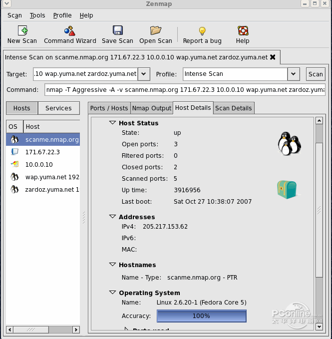Viewport: 332px width, 339px height.
Task: Sort by the OS column header
Action: 14,126
